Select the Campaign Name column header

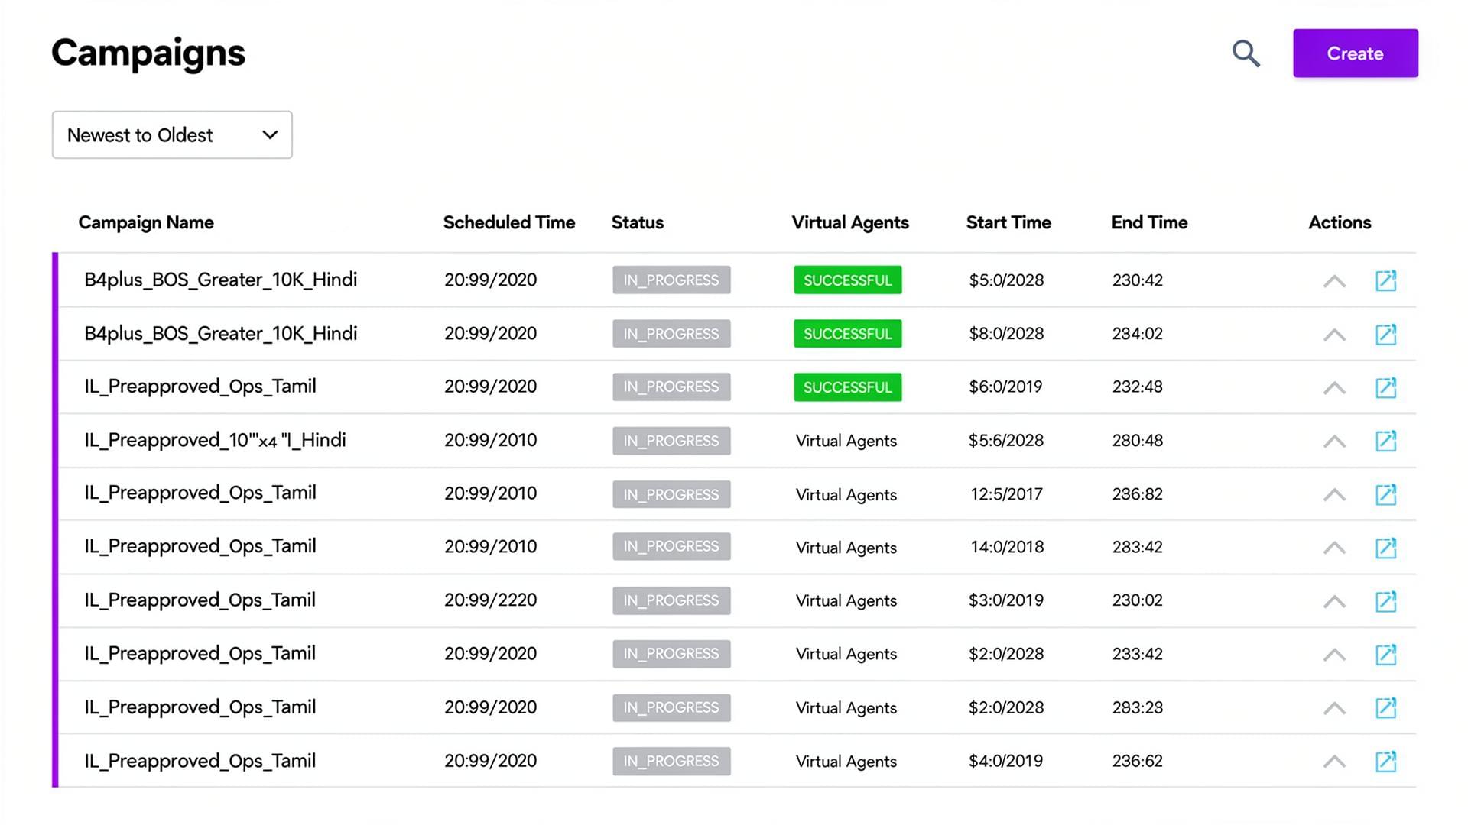click(x=145, y=222)
